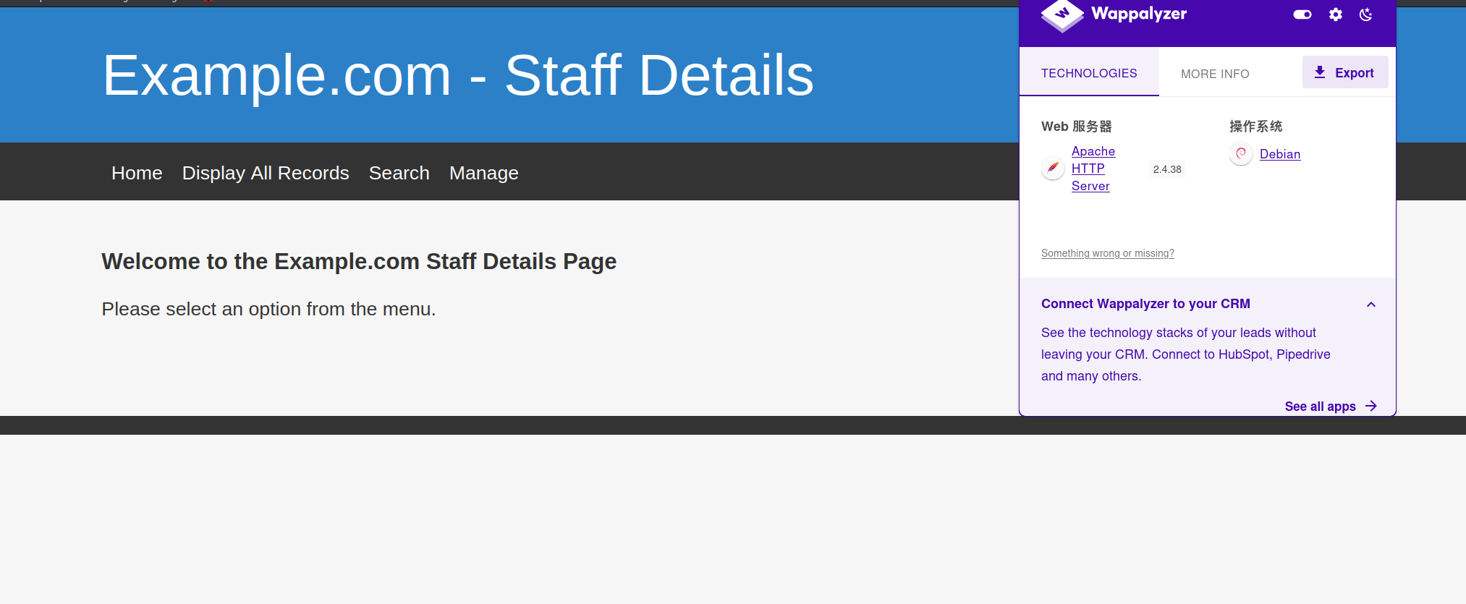Click the Debian swirl icon
Image resolution: width=1466 pixels, height=604 pixels.
click(x=1241, y=154)
